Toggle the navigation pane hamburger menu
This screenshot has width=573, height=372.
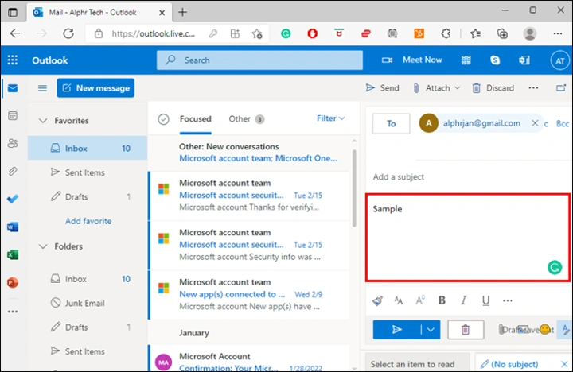click(42, 88)
